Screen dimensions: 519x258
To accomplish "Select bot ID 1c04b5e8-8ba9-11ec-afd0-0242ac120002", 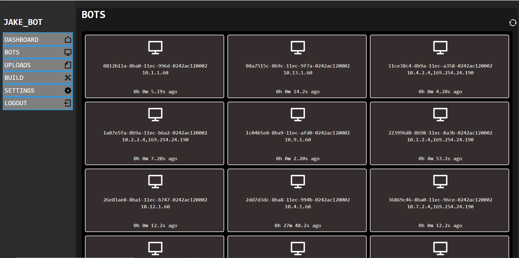I will pos(298,133).
